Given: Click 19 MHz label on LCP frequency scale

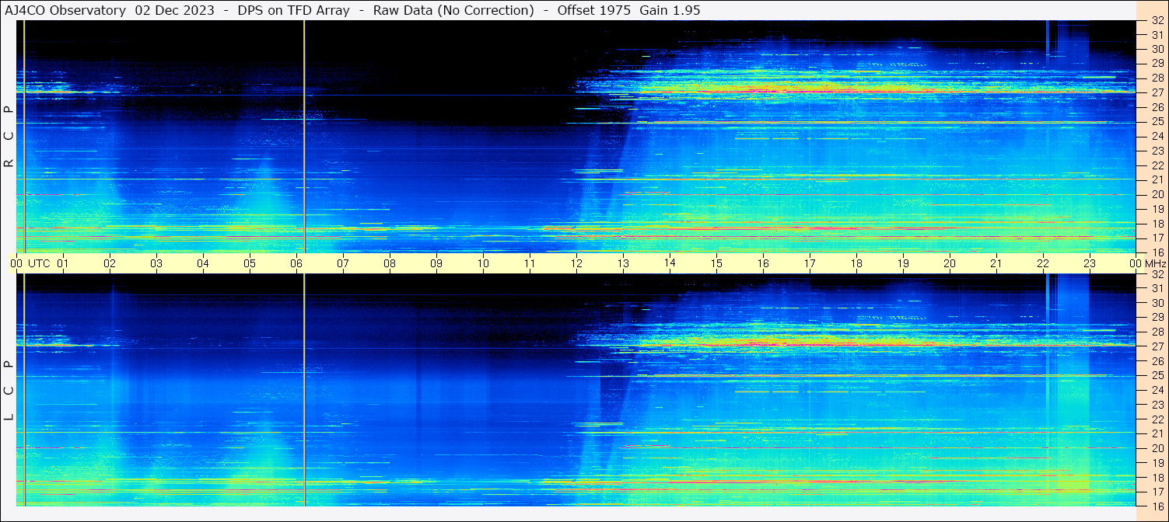Looking at the screenshot, I should (x=1157, y=462).
